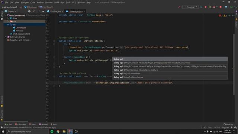The image size is (238, 134).
Task: Click the Expand/Collapse All icon in the Project panel
Action: point(33,12)
